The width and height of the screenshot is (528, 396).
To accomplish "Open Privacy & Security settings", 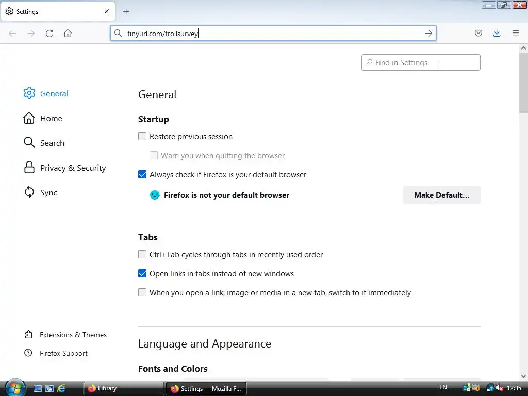I will click(x=64, y=168).
